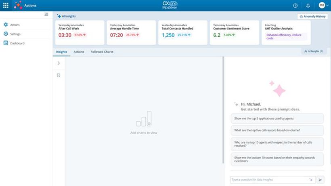Viewport: 331px width, 186px height.
Task: Open the After Call Work anomaly card
Action: pos(80,32)
